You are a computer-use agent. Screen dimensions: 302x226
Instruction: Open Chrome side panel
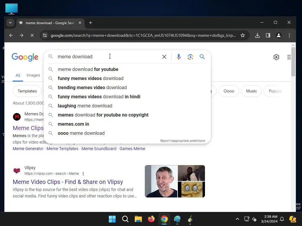pyautogui.click(x=268, y=35)
